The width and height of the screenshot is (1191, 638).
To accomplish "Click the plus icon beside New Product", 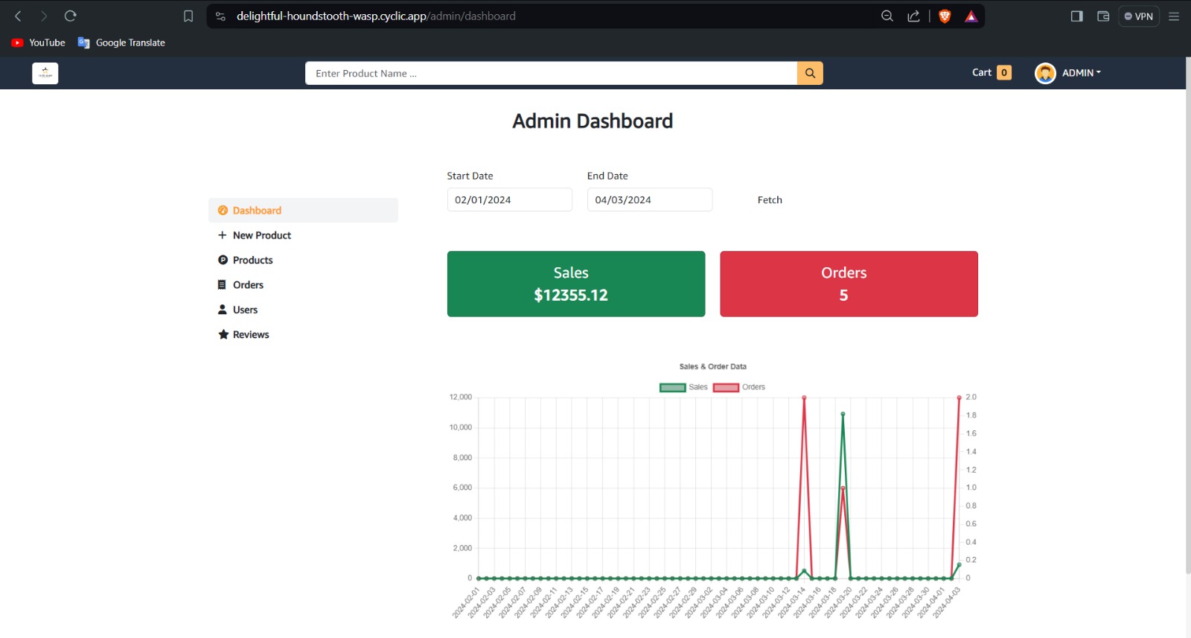I will [222, 235].
